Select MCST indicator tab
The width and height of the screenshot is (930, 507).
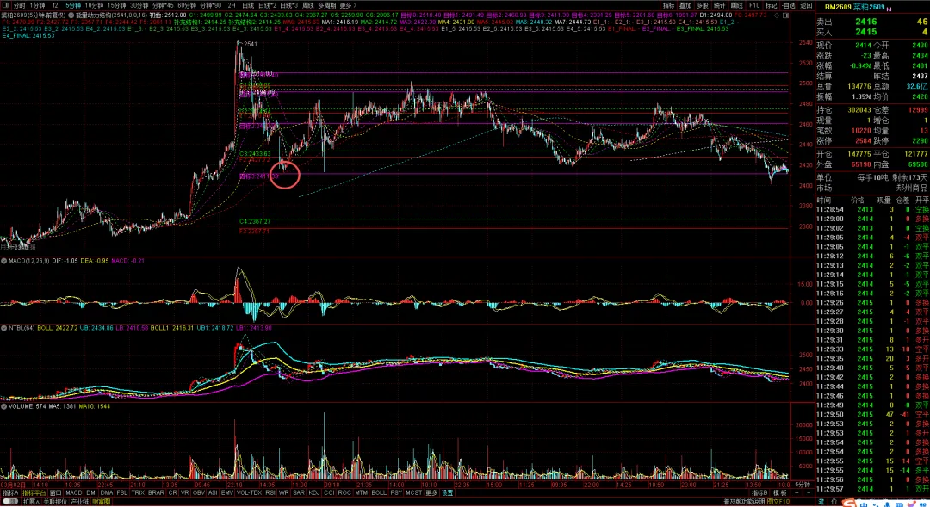pos(413,492)
